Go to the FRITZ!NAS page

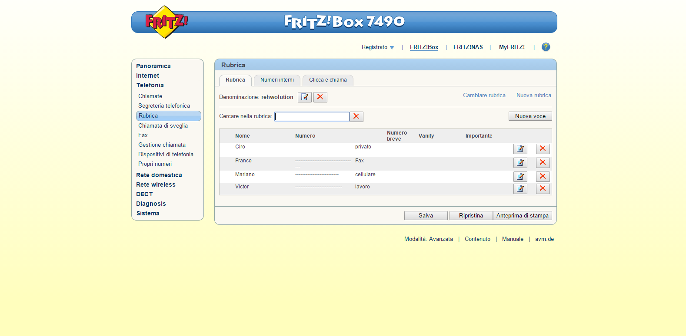(468, 47)
